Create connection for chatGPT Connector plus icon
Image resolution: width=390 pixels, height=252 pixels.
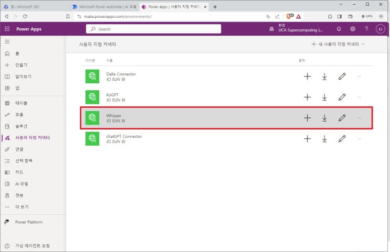click(308, 138)
